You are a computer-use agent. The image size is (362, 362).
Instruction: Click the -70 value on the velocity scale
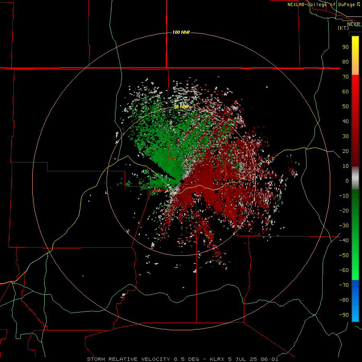[344, 285]
